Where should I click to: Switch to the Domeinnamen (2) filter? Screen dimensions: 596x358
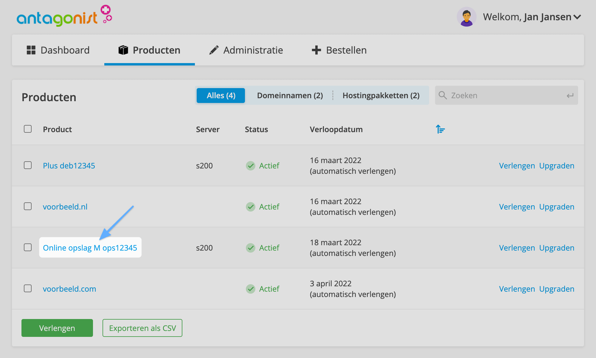click(289, 95)
